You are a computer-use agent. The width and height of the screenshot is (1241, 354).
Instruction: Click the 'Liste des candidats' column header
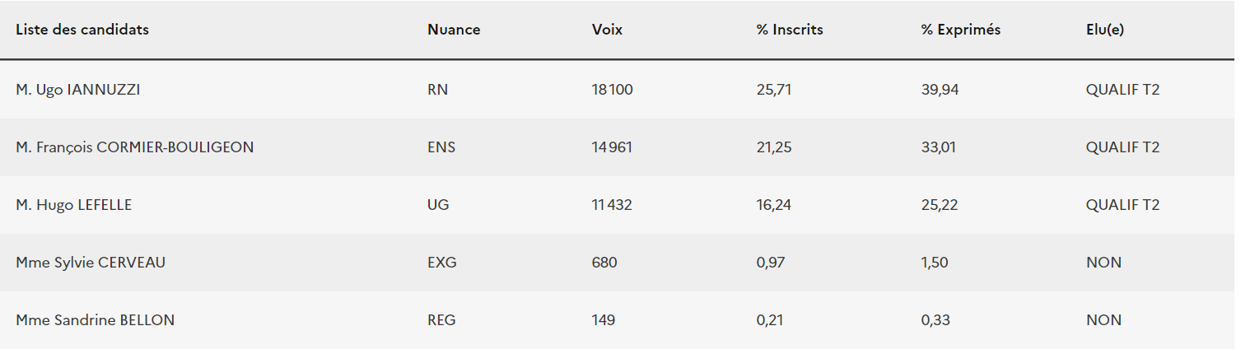82,30
